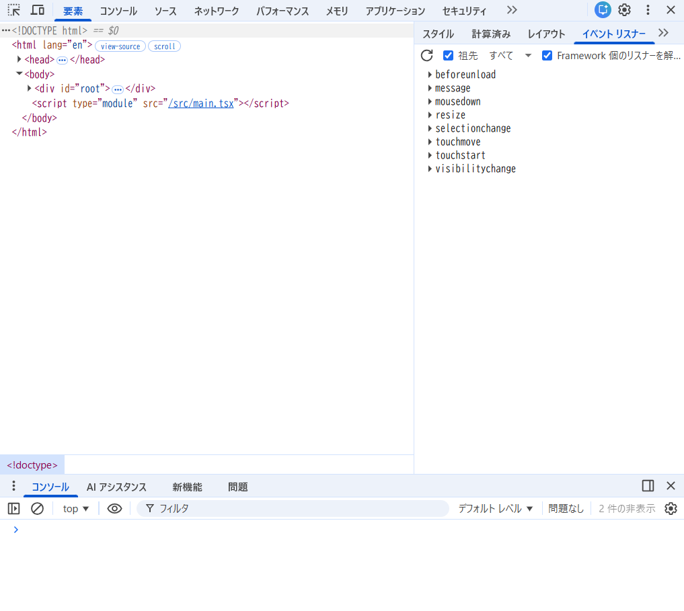This screenshot has height=611, width=684.
Task: Close the DevTools panel
Action: point(671,9)
